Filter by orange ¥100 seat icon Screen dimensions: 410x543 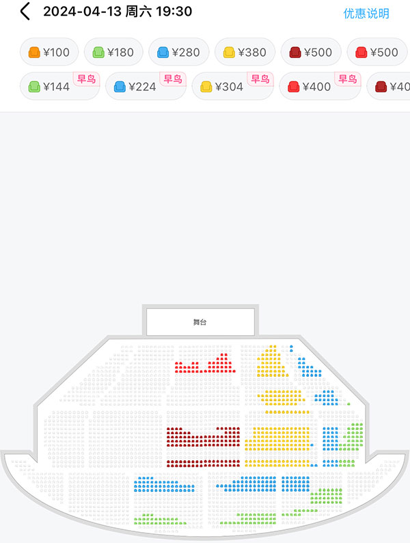34,52
